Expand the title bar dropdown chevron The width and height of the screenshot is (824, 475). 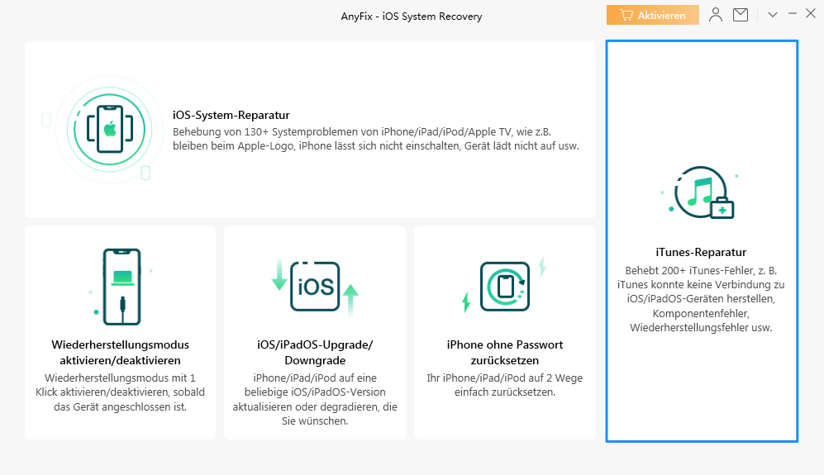773,15
